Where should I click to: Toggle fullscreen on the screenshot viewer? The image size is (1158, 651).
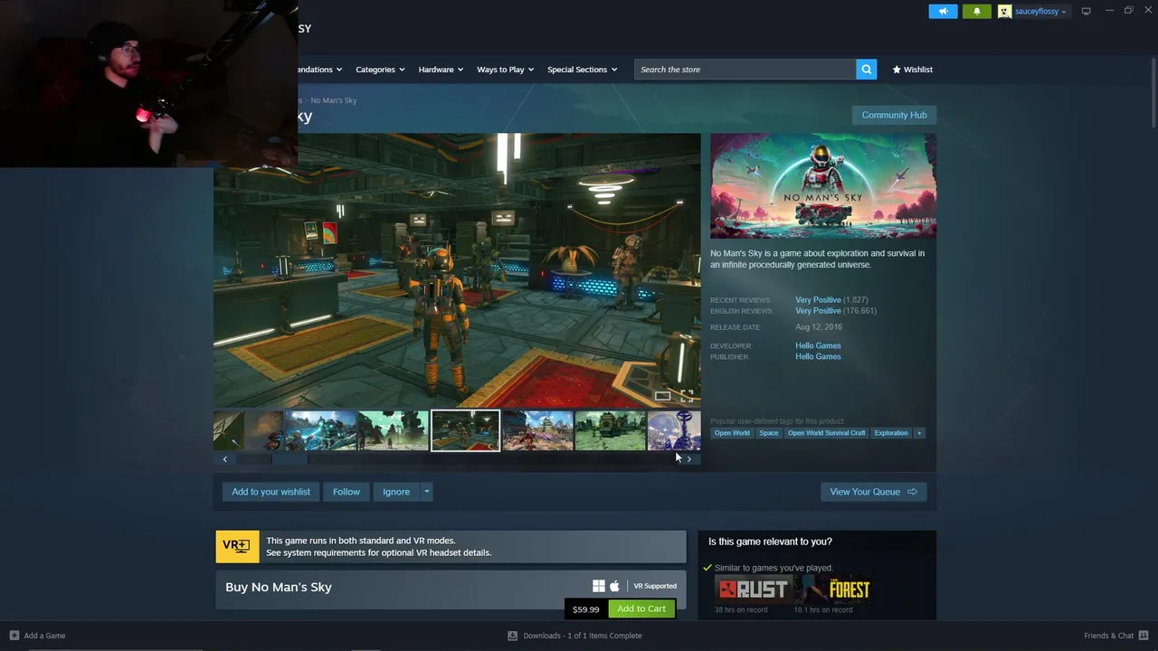pos(687,395)
